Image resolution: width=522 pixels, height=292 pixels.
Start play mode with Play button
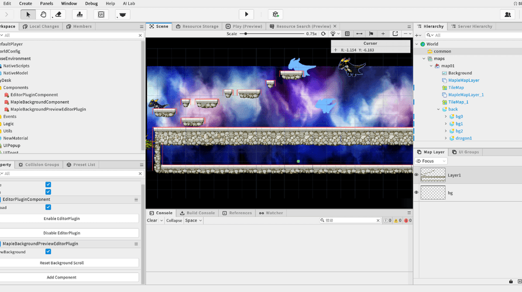(x=246, y=14)
